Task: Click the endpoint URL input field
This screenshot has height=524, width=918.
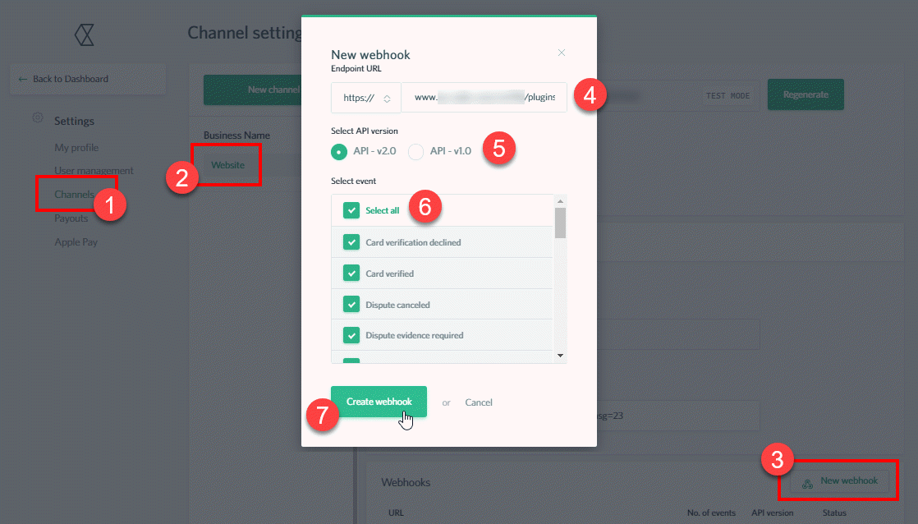Action: [484, 97]
